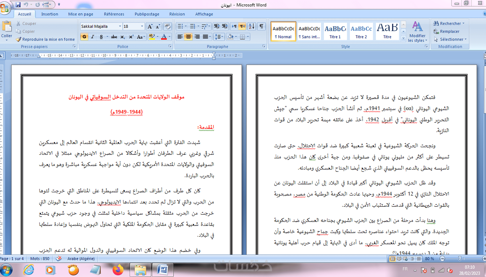Click the grow font size icon
Viewport: 486px width, 277px height.
pyautogui.click(x=150, y=27)
